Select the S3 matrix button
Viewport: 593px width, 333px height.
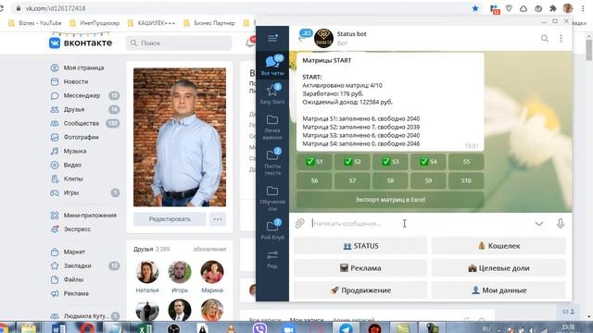pos(390,162)
